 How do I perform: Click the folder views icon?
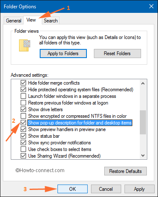pyautogui.click(x=24, y=46)
